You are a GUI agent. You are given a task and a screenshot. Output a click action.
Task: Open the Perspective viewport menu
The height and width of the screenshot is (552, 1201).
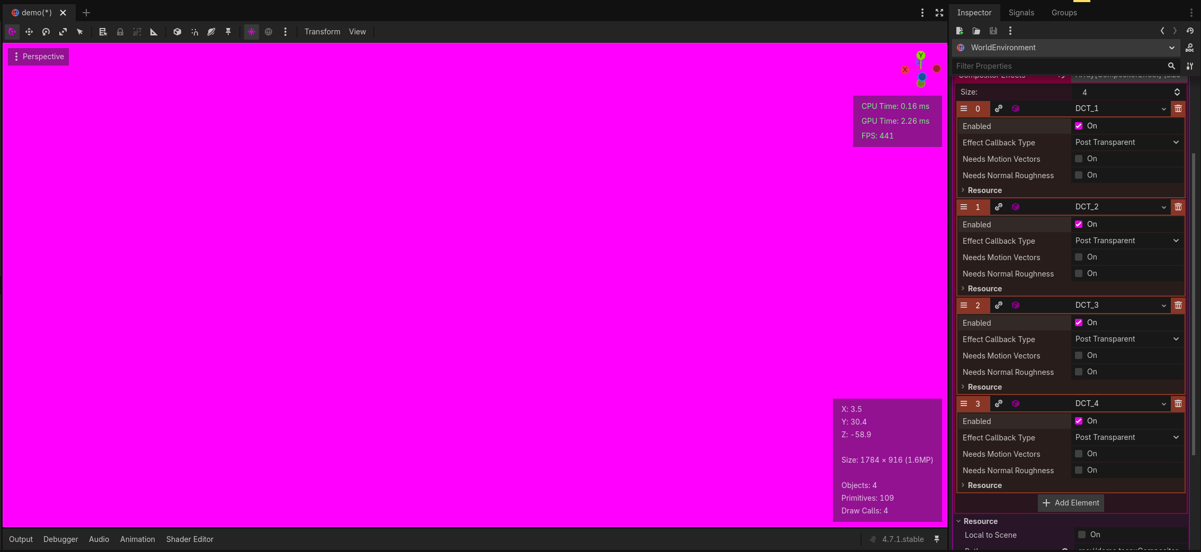click(x=39, y=57)
